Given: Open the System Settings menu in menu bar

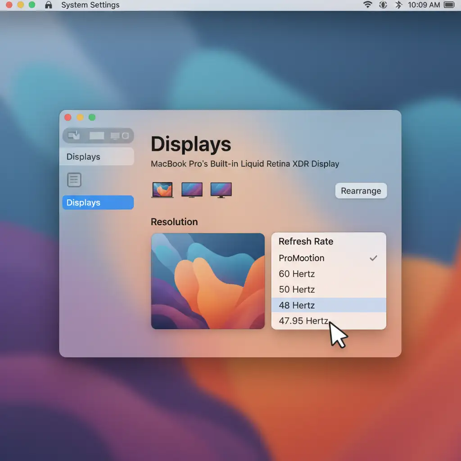Looking at the screenshot, I should [90, 5].
